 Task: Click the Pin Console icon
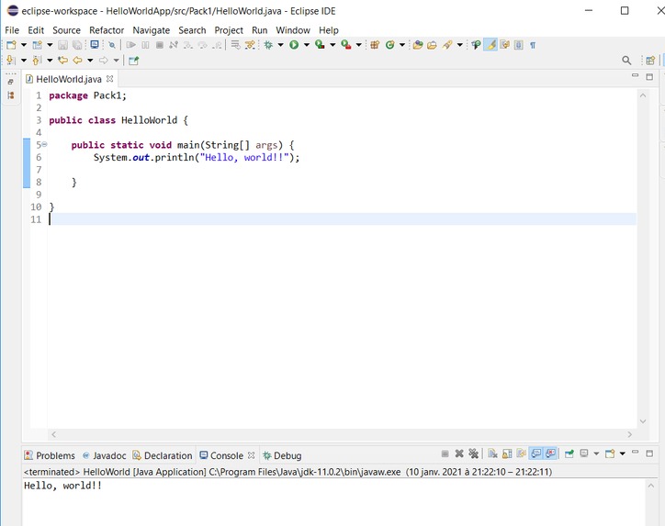click(x=569, y=454)
